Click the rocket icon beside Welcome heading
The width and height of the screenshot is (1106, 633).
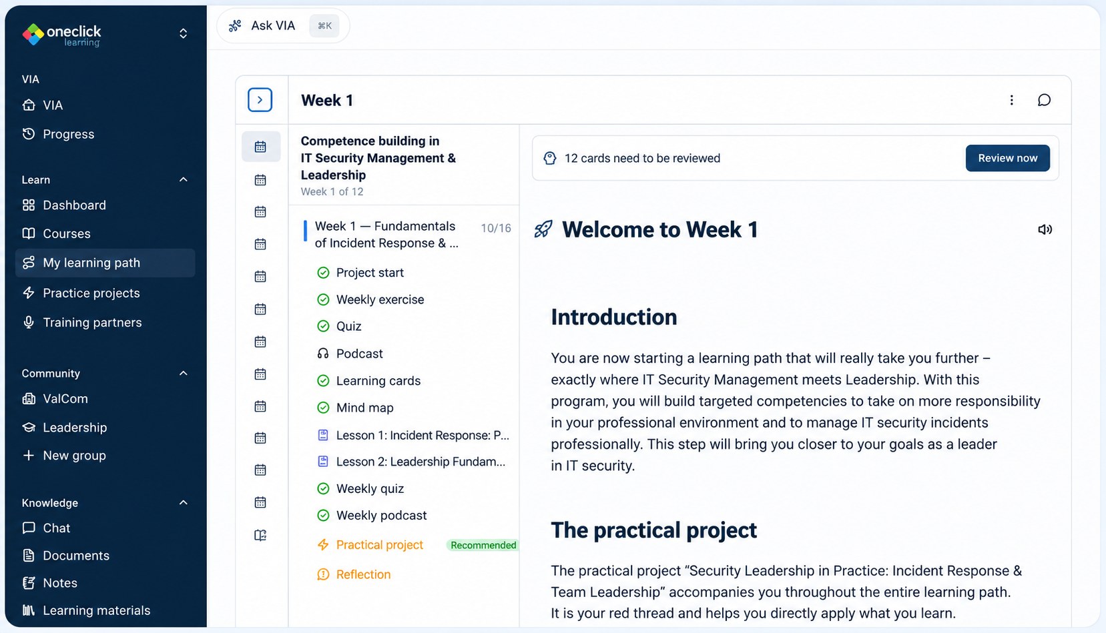click(x=543, y=229)
